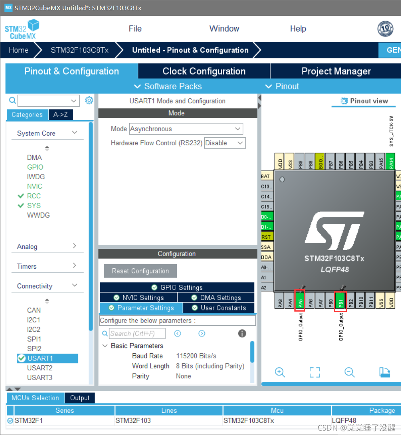Click the PA7 pin on the chip
401x435 pixels.
point(320,300)
